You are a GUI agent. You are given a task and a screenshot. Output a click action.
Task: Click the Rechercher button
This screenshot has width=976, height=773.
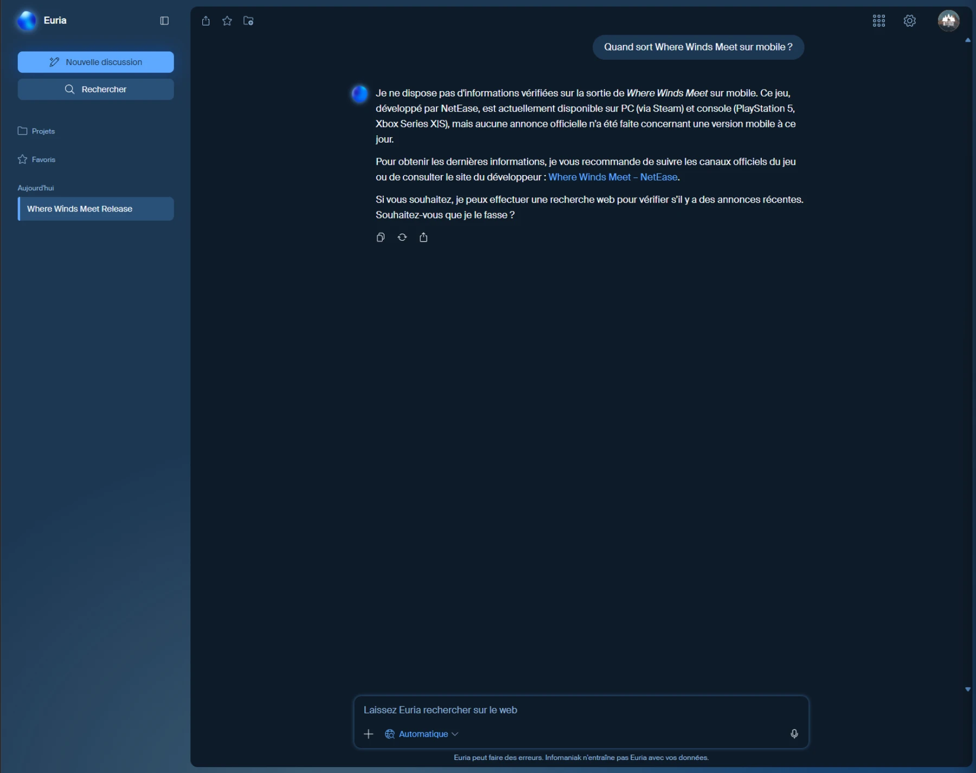[96, 89]
